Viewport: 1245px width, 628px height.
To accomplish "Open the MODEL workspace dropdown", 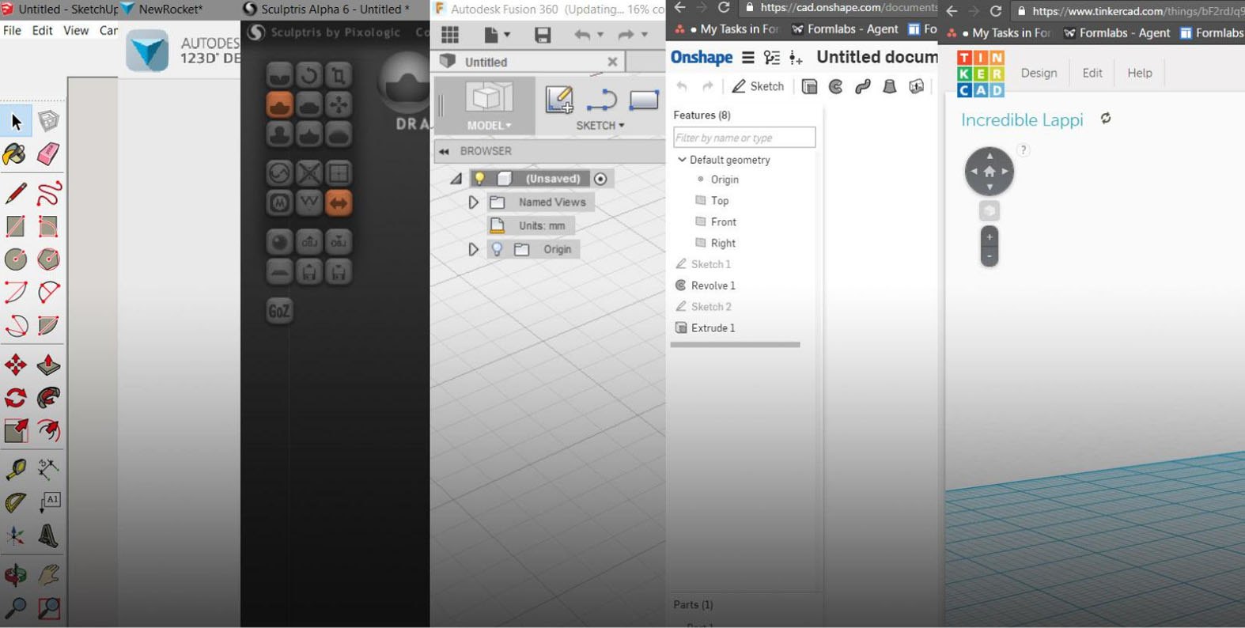I will [x=489, y=125].
